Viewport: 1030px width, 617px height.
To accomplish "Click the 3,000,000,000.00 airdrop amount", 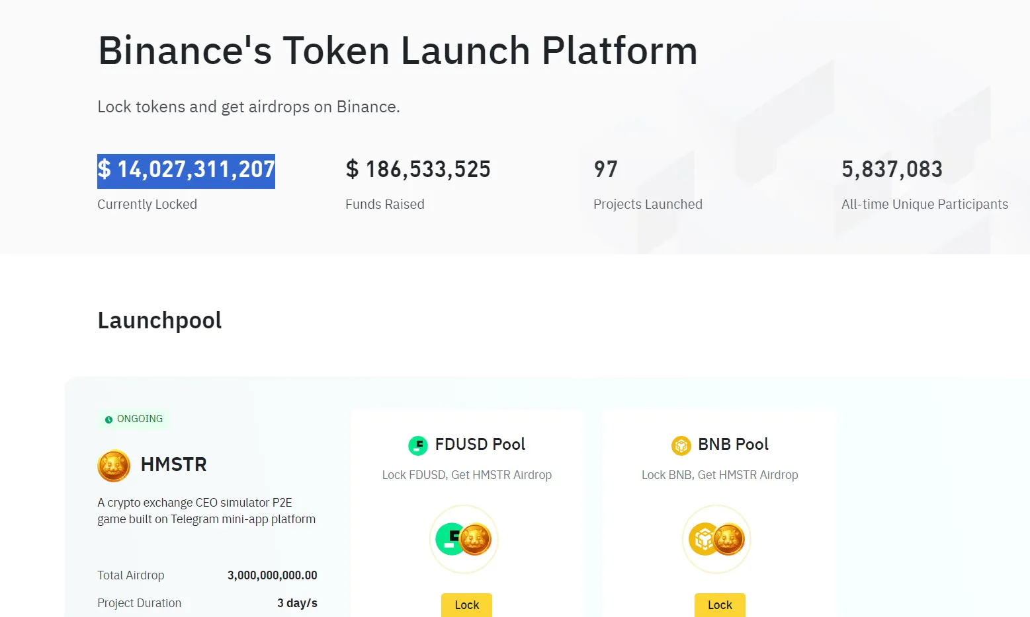I will (x=273, y=575).
